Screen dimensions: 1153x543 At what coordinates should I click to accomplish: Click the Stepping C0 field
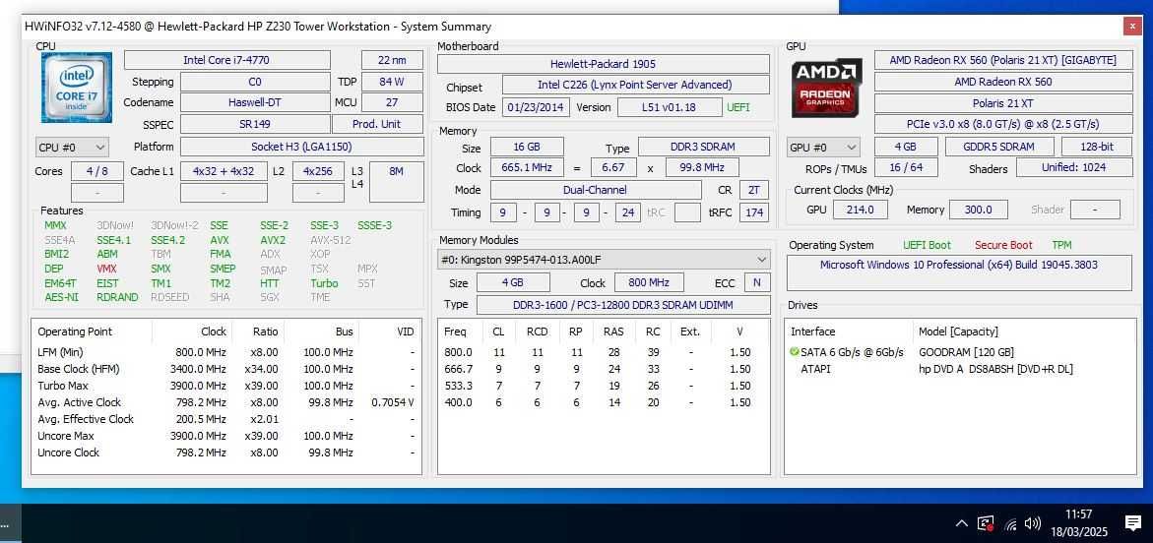255,82
